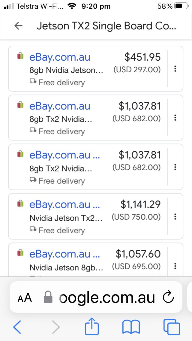Select the 8gb Nvidia Jetson listing title
Viewport: 192px width, 341px height.
(66, 70)
